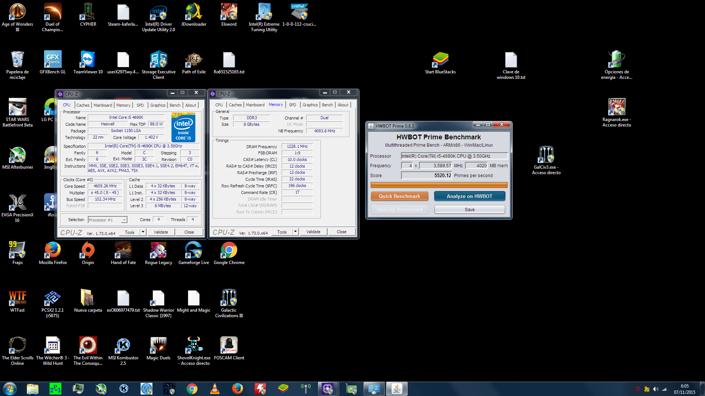Image resolution: width=705 pixels, height=396 pixels.
Task: Select the Opciones de energía shortcut
Action: pos(617,65)
